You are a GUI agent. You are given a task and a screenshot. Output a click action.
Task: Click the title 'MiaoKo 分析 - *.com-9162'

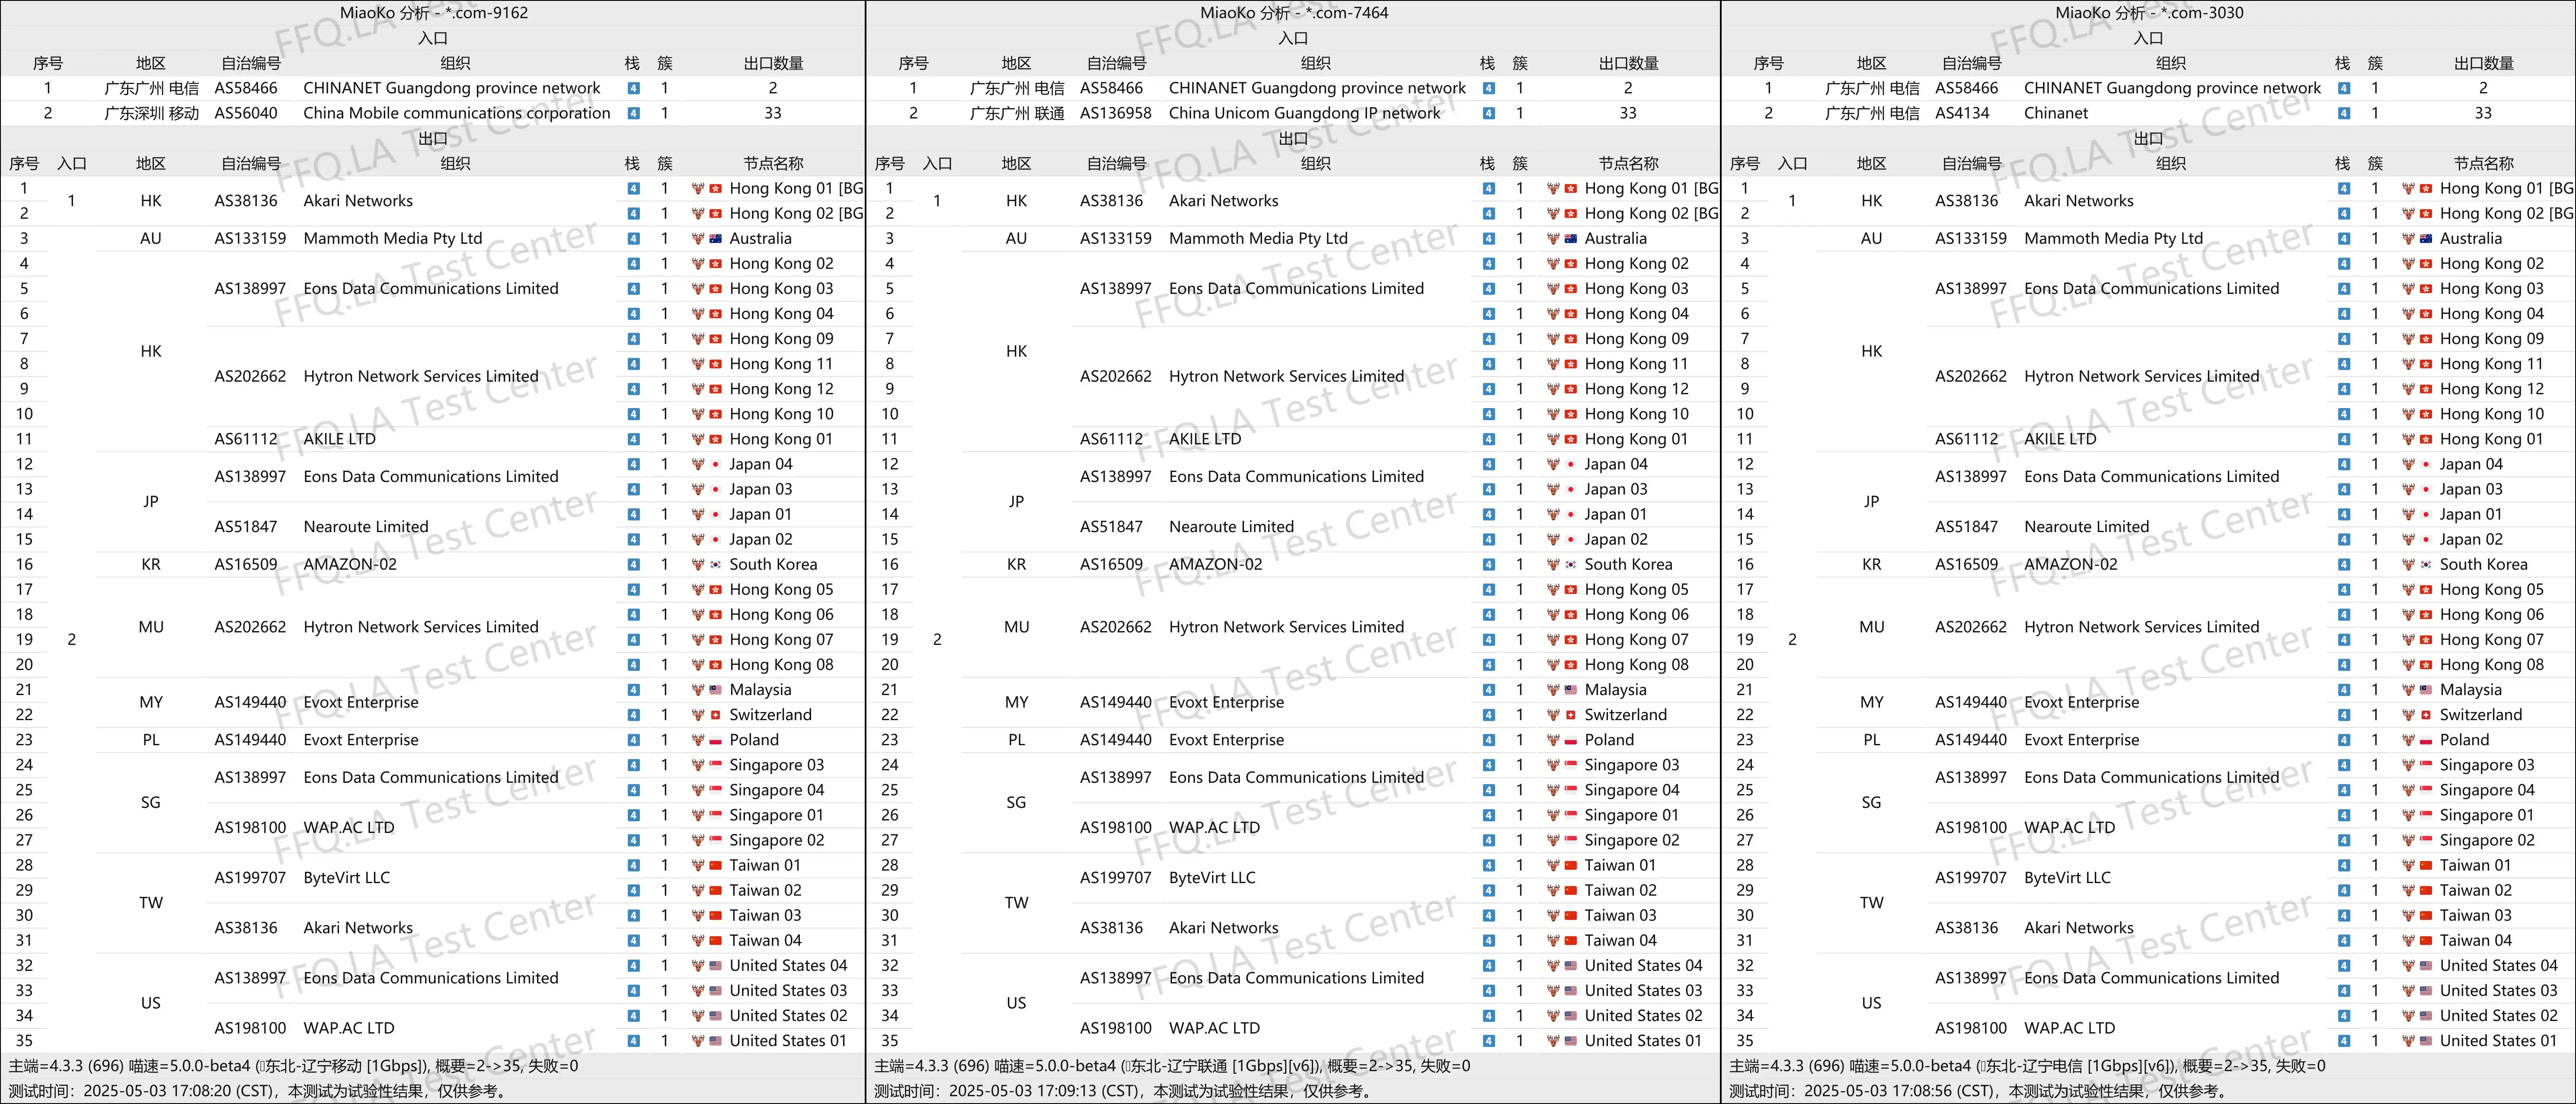click(x=434, y=13)
